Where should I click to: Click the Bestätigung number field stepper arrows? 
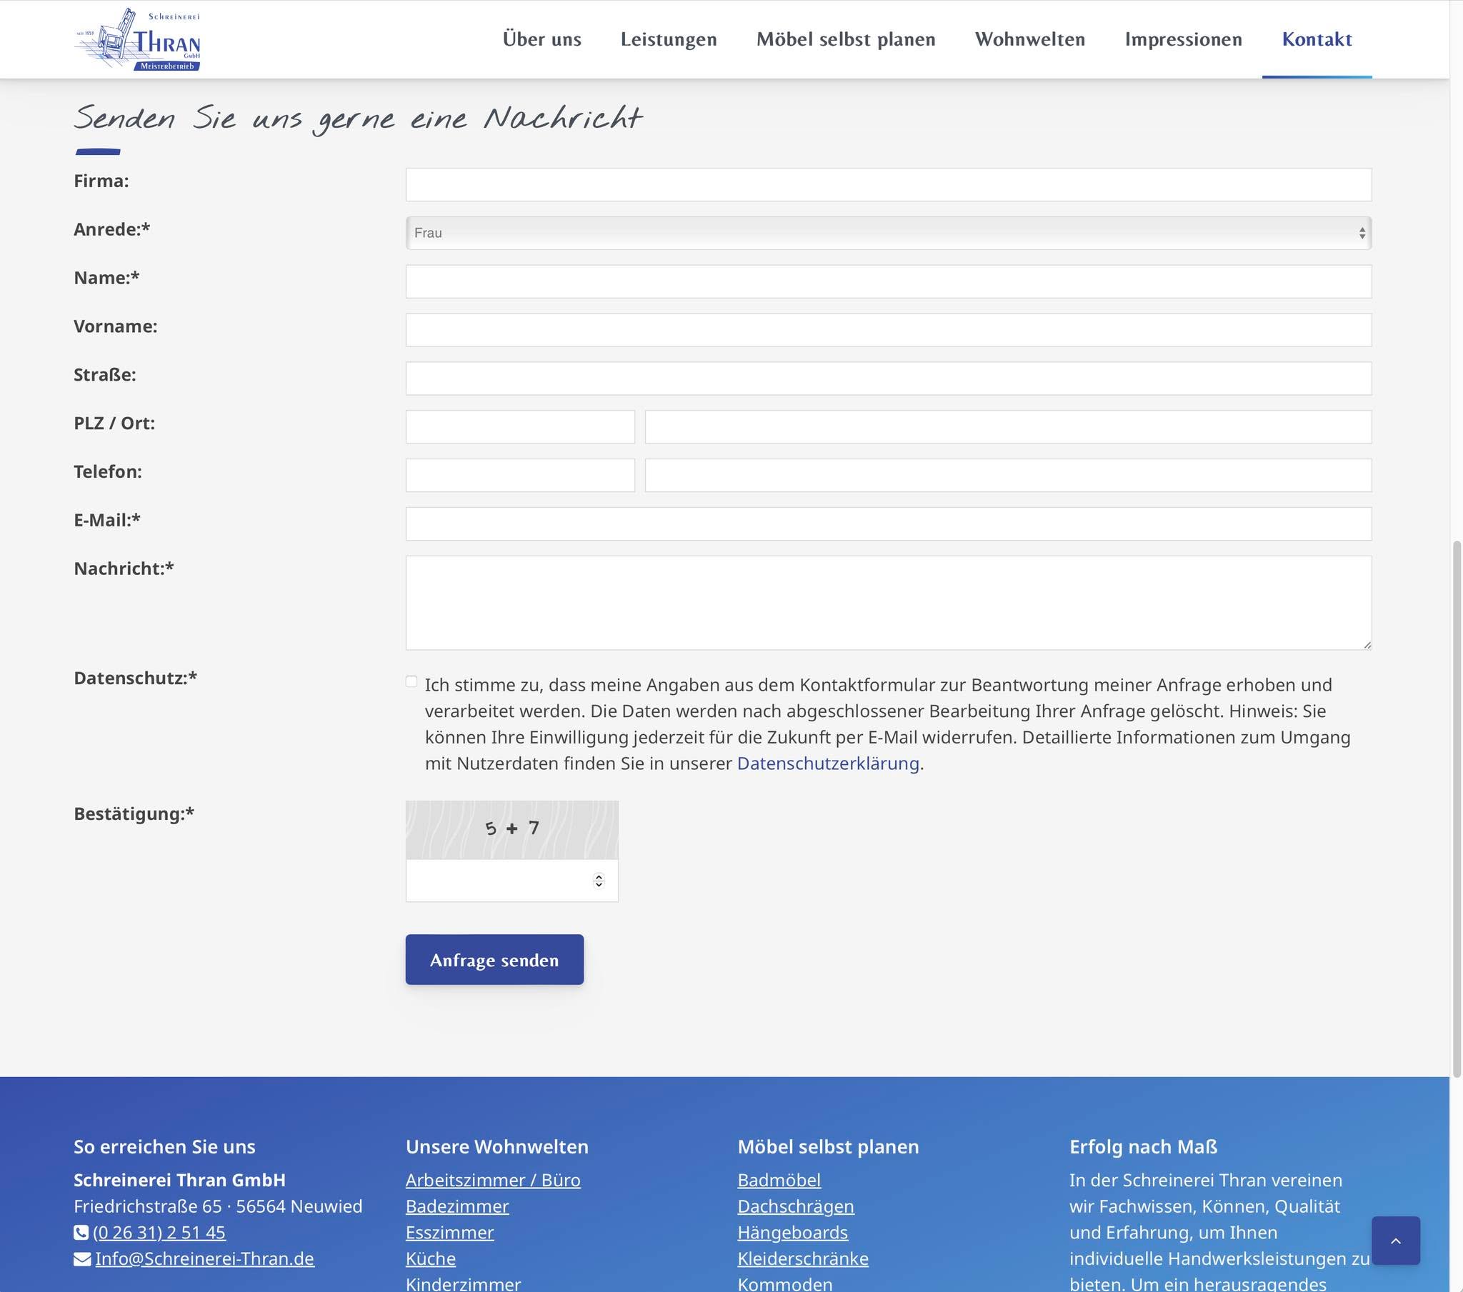click(x=599, y=881)
